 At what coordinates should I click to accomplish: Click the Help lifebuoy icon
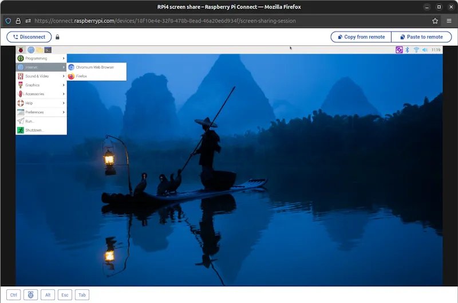[21, 103]
